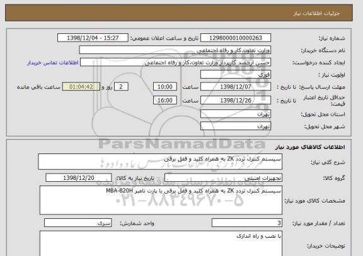
Task: Click the countdown timer 01:04:42
Action: tap(81, 87)
